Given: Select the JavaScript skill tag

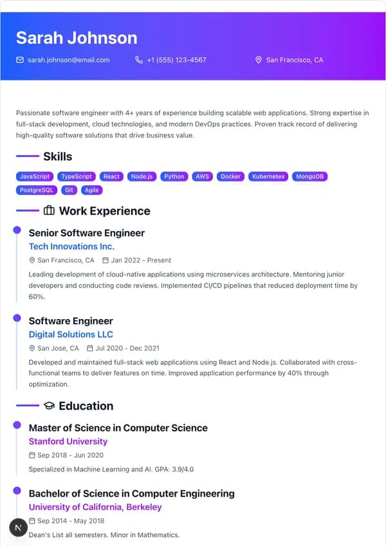Looking at the screenshot, I should 35,177.
